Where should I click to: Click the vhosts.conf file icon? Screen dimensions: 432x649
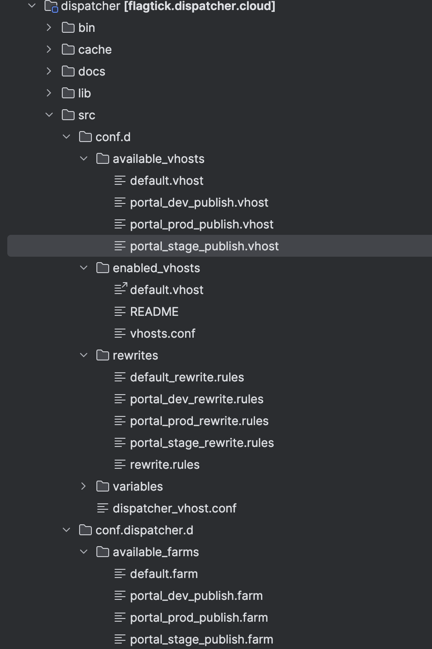point(120,334)
